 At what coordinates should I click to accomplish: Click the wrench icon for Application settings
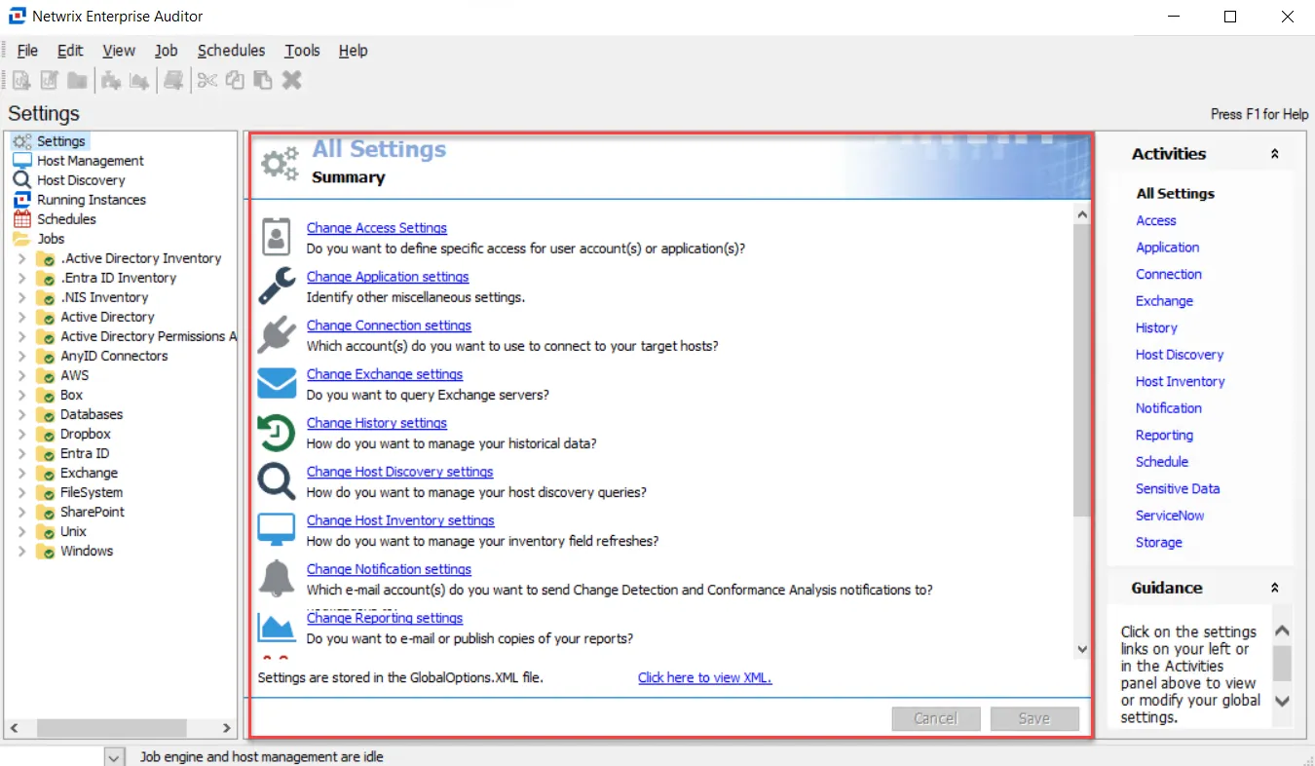277,287
